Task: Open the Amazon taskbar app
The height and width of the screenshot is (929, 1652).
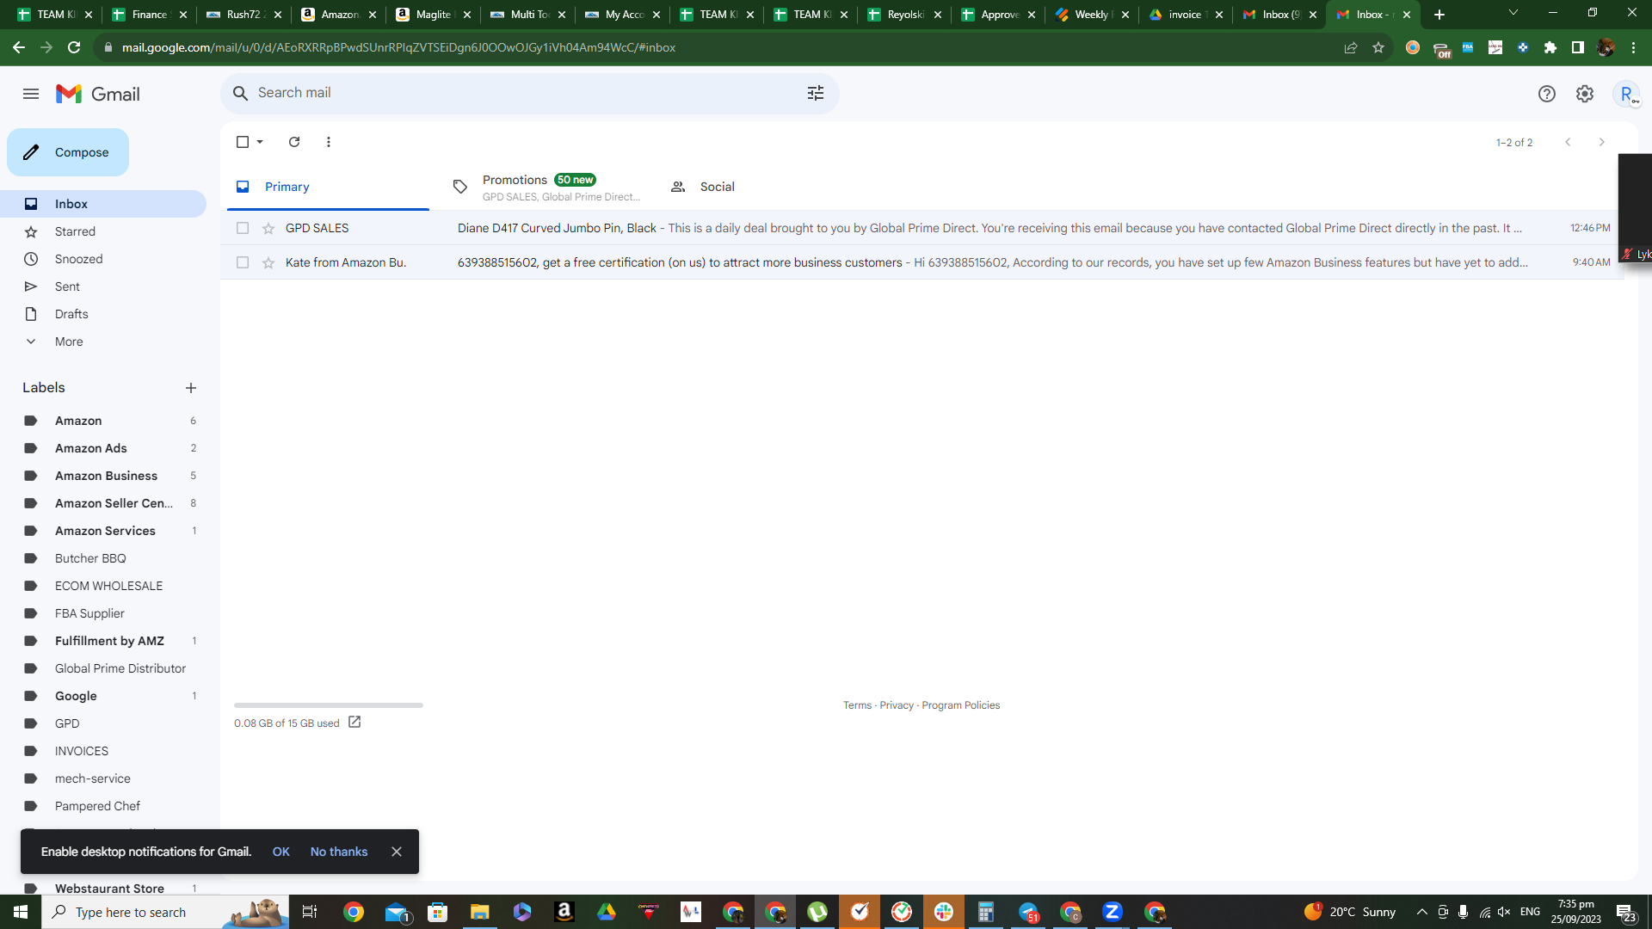Action: point(564,912)
